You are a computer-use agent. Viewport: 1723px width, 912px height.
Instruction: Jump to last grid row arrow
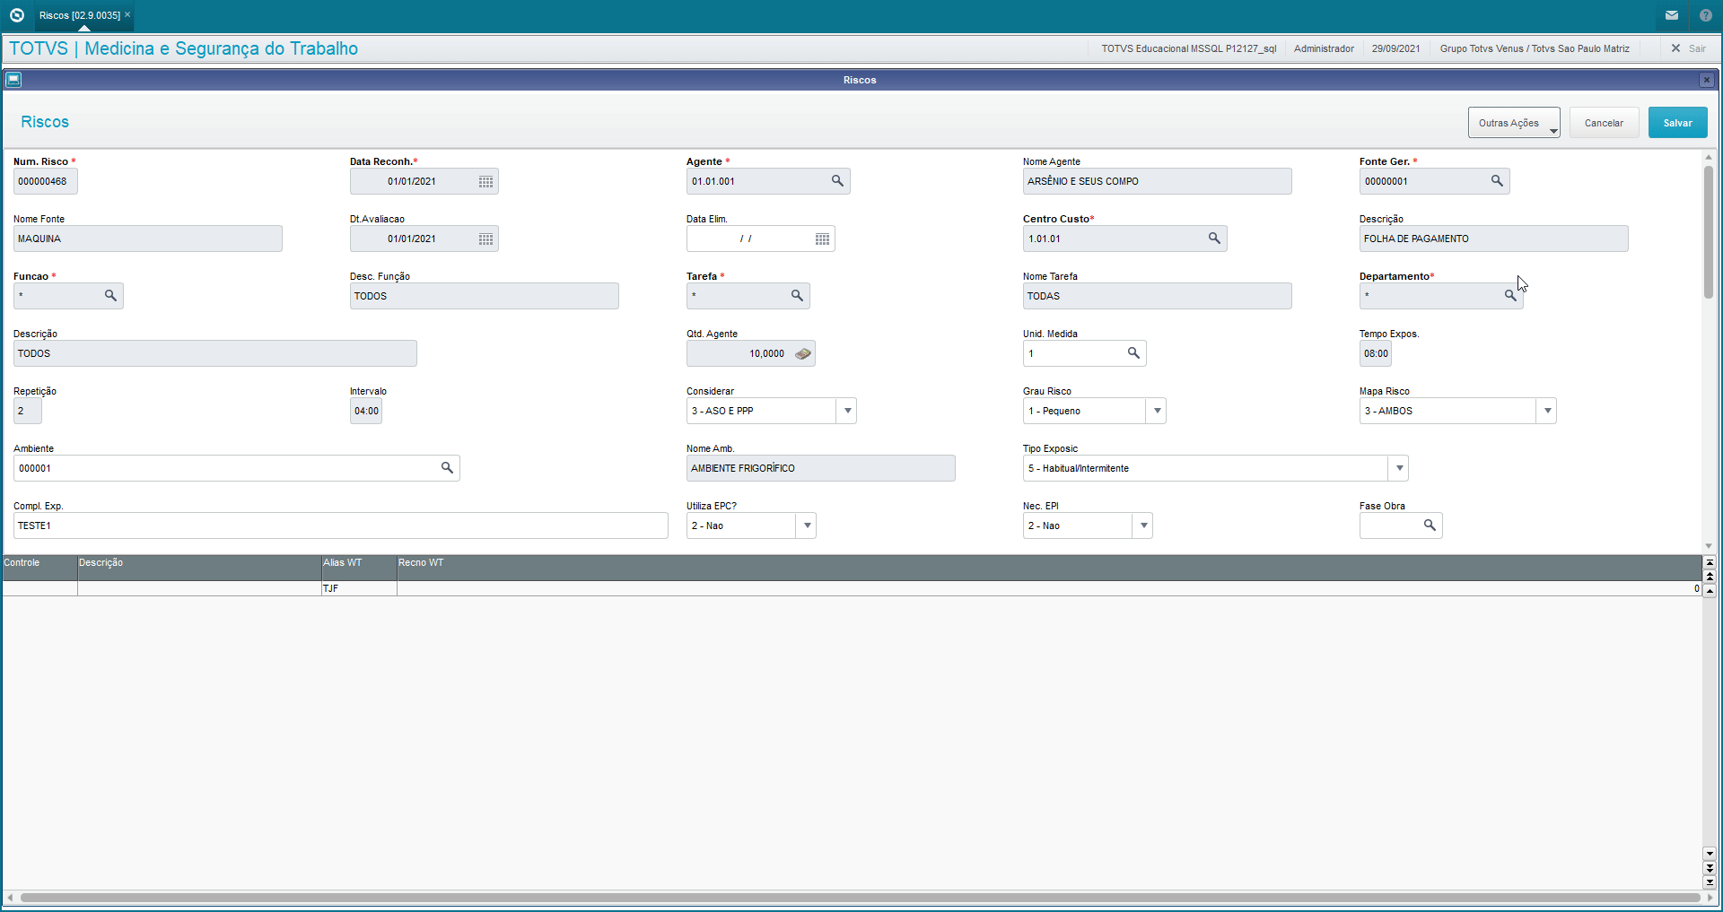pyautogui.click(x=1710, y=882)
